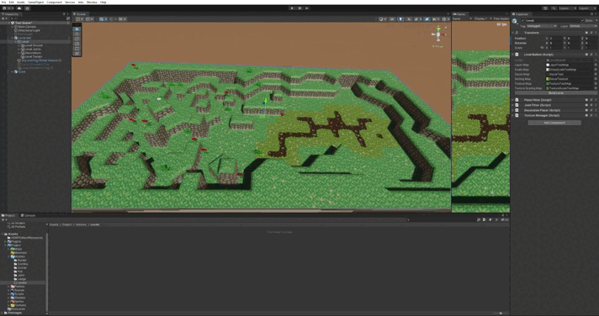Open the GameObject menu
599x316 pixels.
[x=36, y=3]
